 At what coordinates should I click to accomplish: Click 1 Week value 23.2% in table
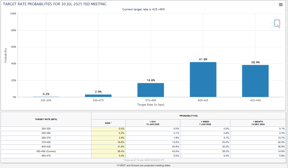[x=226, y=142]
